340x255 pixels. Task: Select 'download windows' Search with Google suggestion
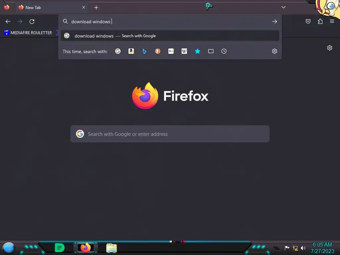tap(170, 36)
